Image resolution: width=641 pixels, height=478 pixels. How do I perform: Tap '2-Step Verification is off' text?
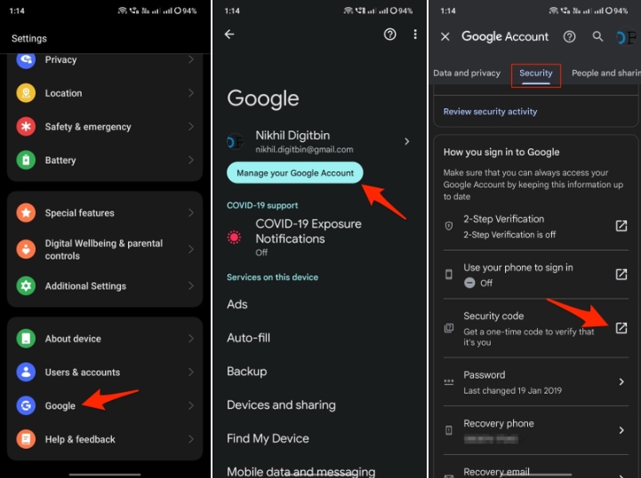click(x=509, y=235)
